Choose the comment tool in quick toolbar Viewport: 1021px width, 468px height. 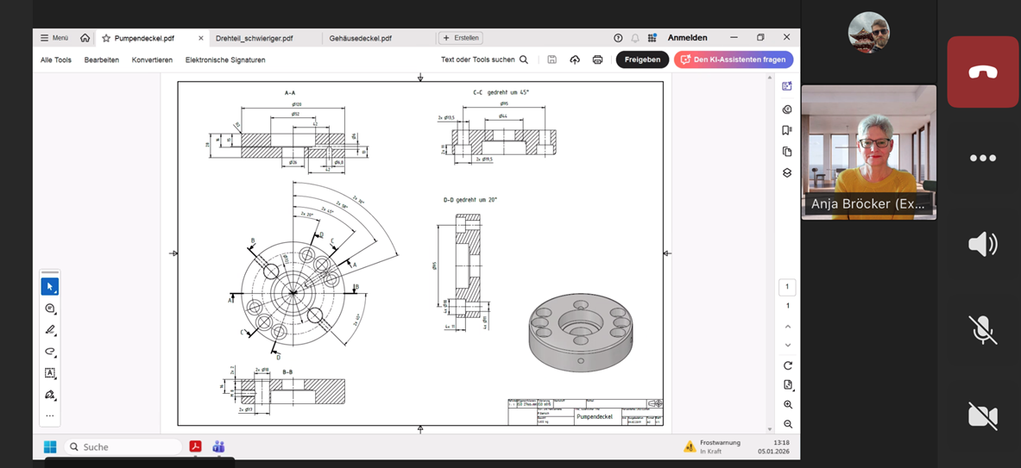tap(50, 309)
